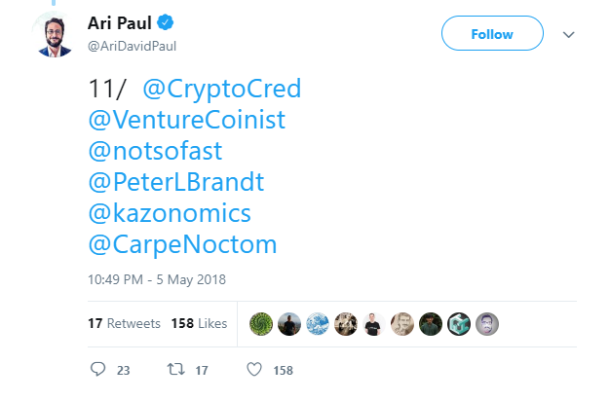
Task: Click the teal cube logo avatar
Action: (459, 324)
